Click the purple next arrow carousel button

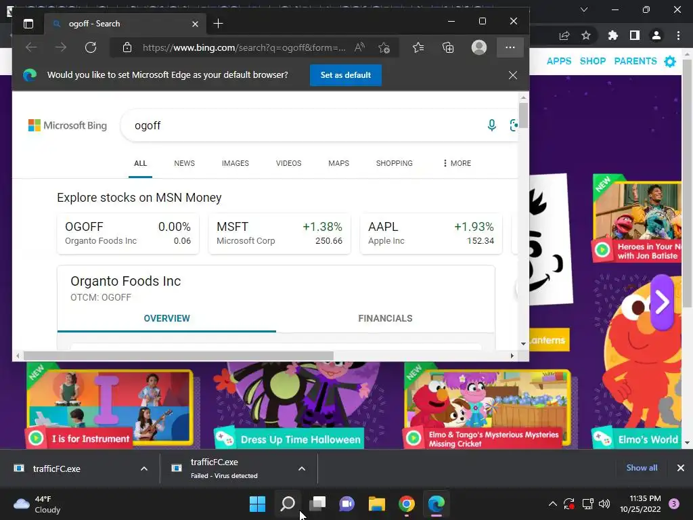point(662,302)
